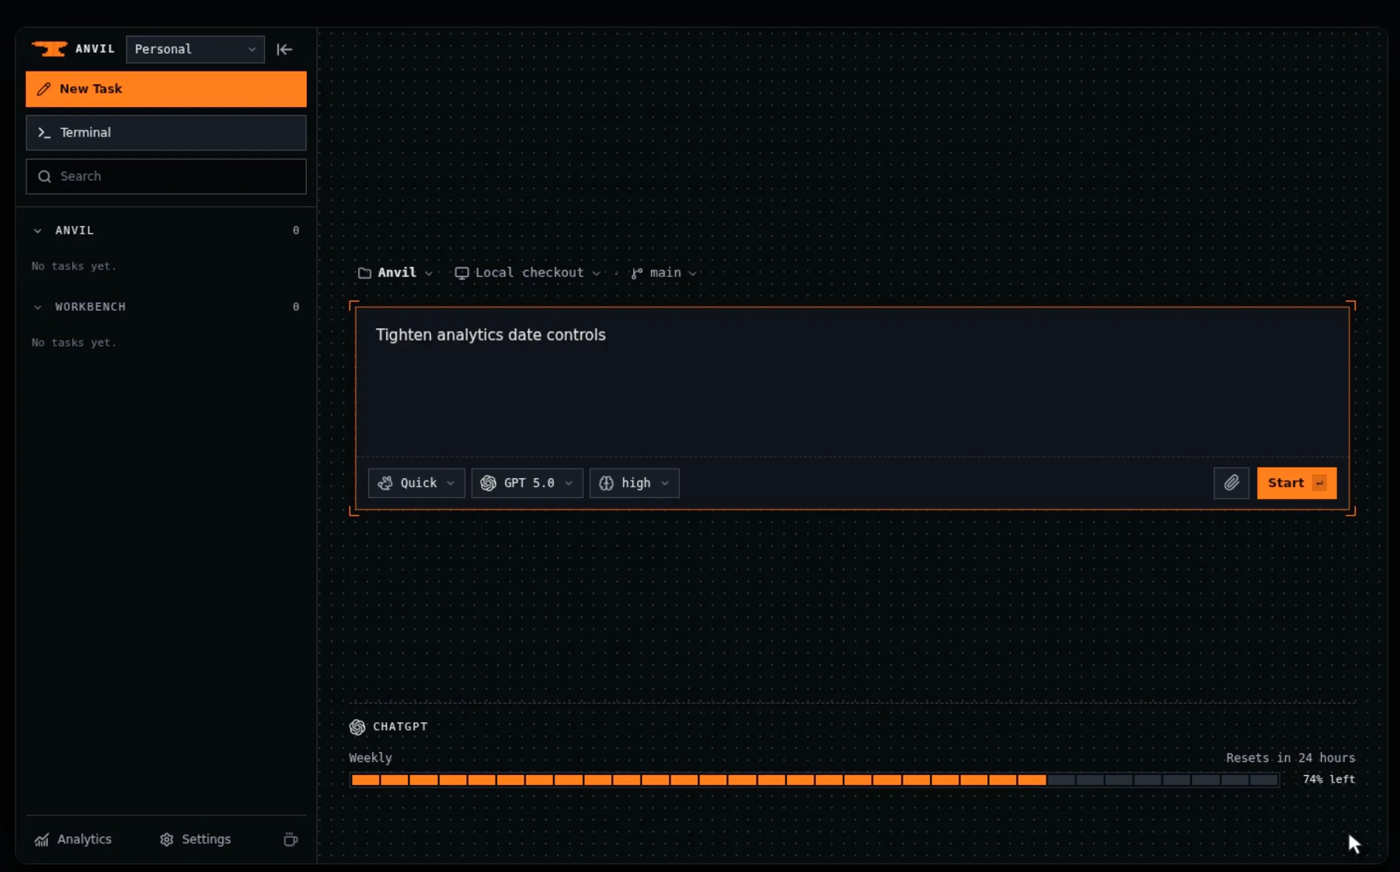Open Analytics from the sidebar footer
This screenshot has width=1400, height=872.
(x=73, y=839)
